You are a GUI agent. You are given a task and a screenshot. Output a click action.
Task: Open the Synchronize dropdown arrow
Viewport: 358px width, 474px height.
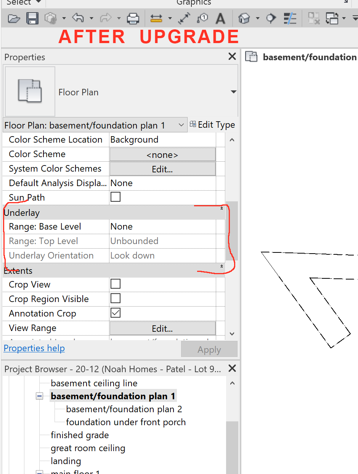tap(64, 18)
